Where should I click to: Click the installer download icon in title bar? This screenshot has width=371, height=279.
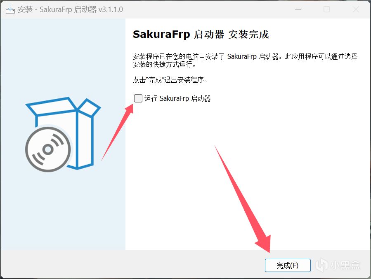10,9
